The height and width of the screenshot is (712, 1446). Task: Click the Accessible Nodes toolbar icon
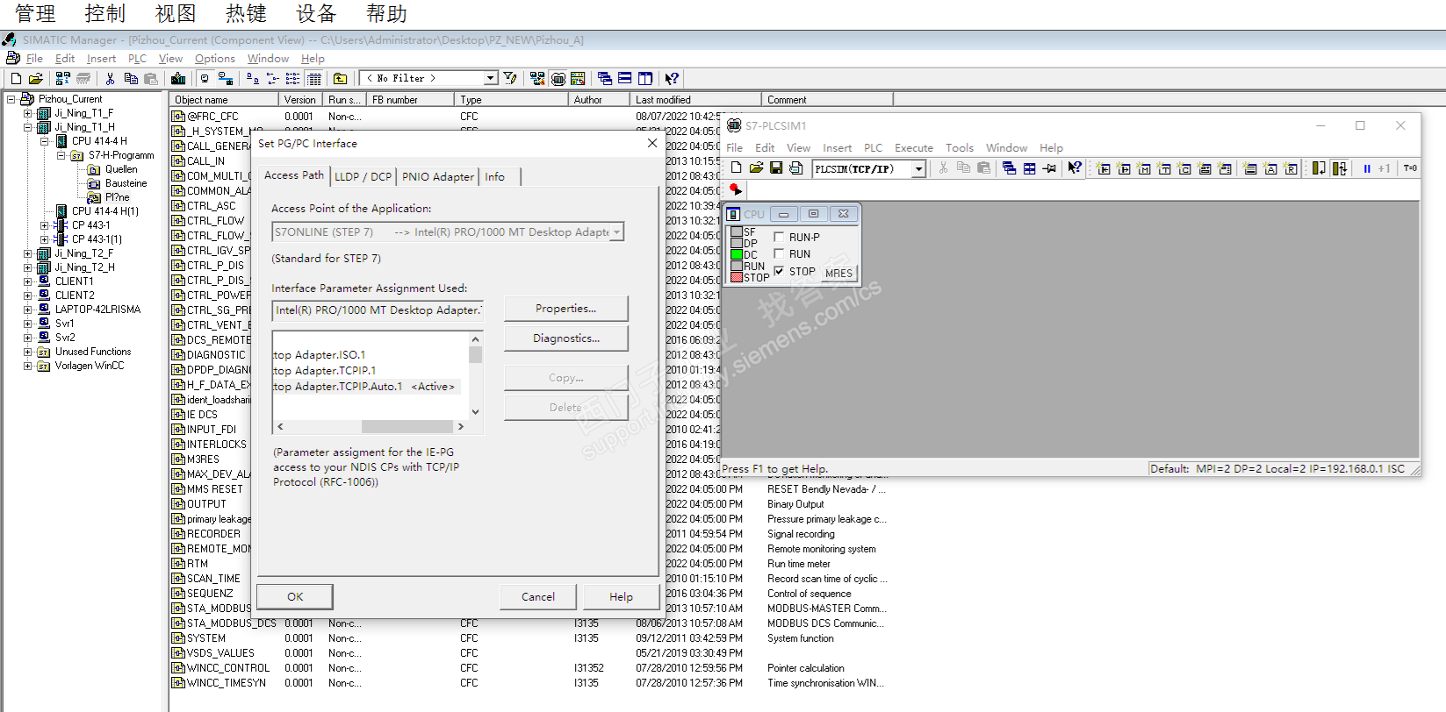63,79
